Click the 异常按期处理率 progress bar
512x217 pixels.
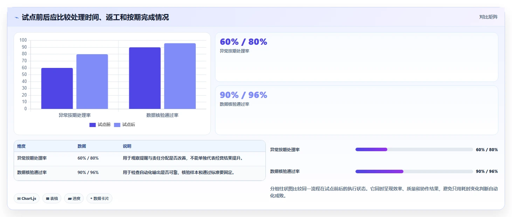click(x=414, y=149)
